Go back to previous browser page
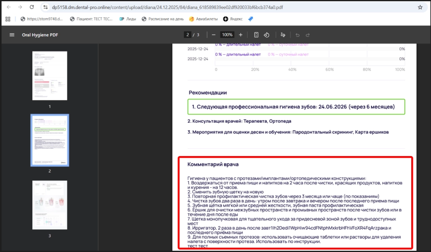Viewport: 431px width, 252px height. 8,7
